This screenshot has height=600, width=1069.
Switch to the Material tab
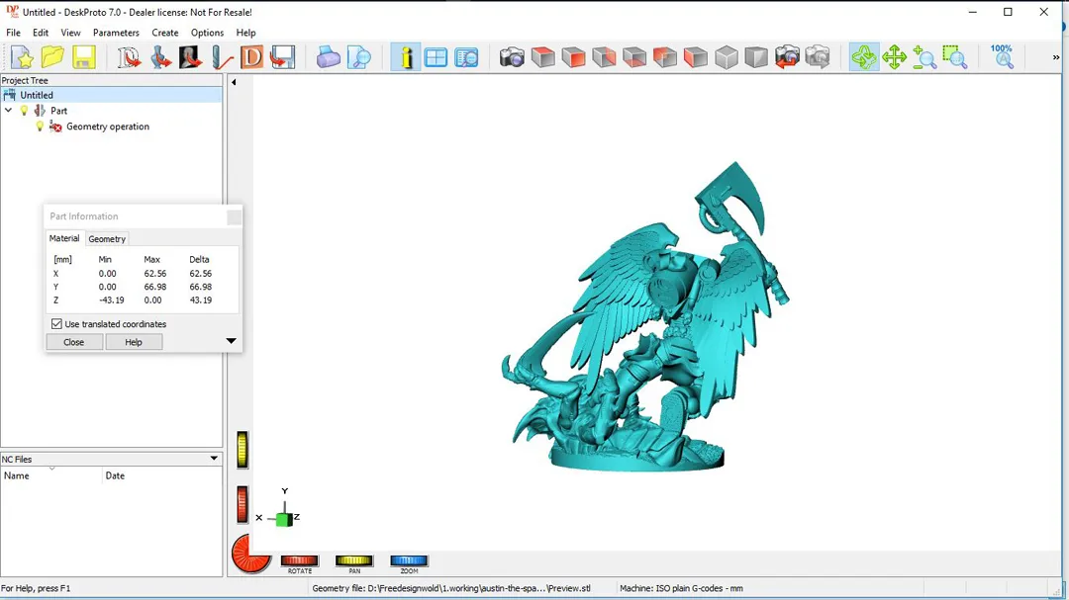click(64, 238)
